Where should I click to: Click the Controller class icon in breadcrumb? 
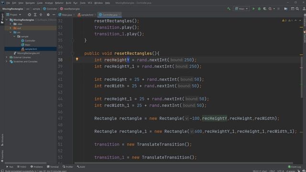point(44,9)
